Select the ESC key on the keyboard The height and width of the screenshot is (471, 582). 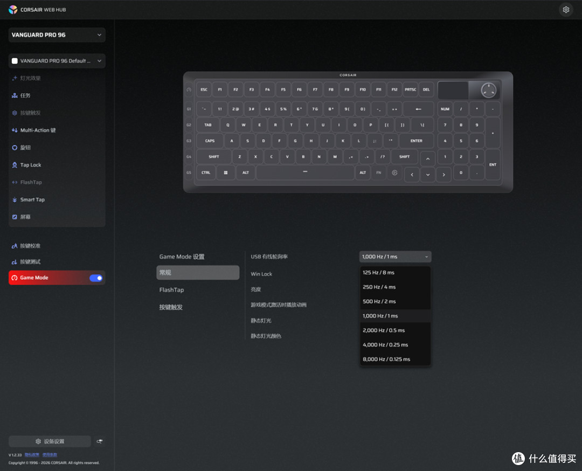point(204,90)
